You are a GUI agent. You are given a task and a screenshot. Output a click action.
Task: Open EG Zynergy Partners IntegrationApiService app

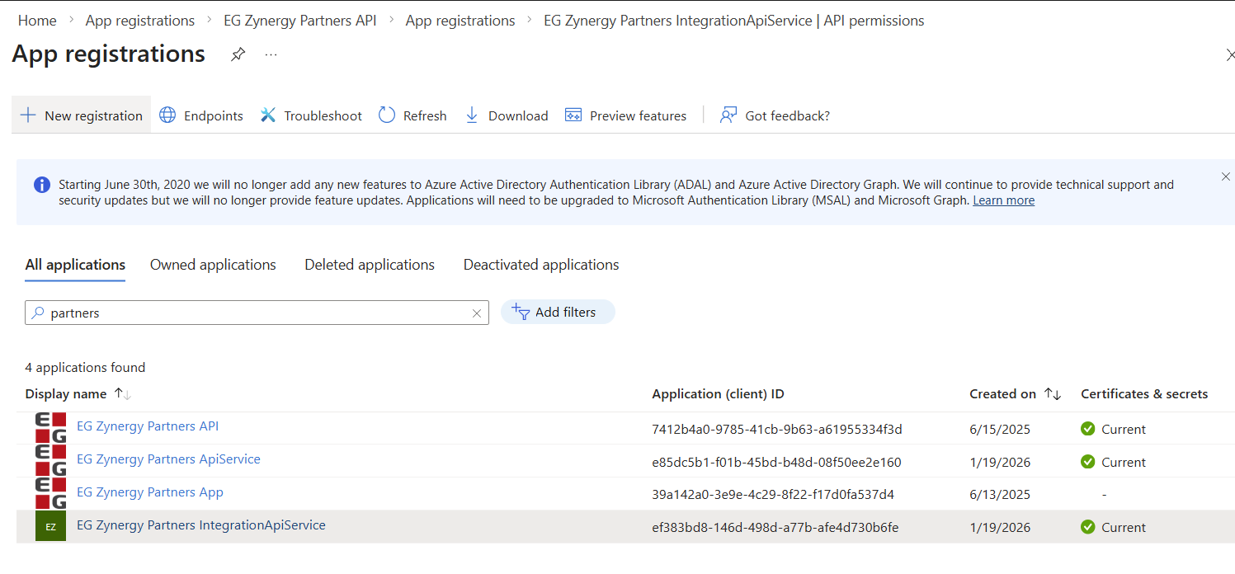201,525
